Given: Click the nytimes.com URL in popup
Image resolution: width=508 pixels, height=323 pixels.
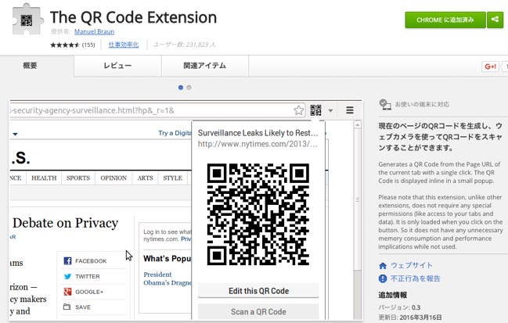Looking at the screenshot, I should [x=258, y=144].
